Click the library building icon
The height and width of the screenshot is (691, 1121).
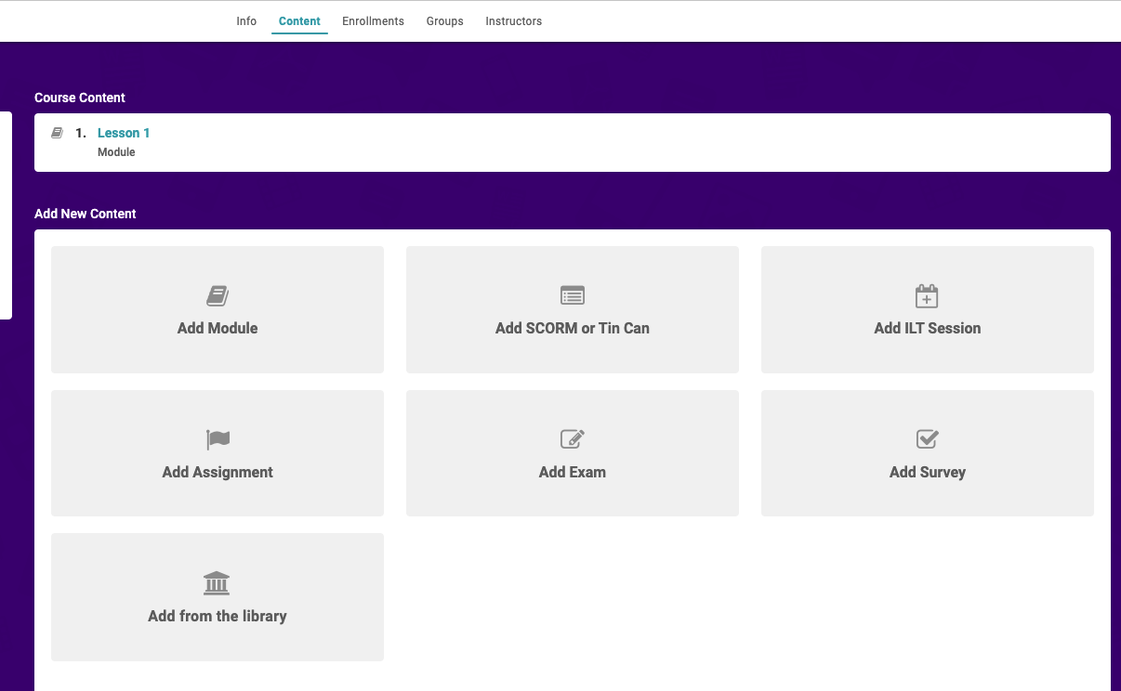pos(217,583)
